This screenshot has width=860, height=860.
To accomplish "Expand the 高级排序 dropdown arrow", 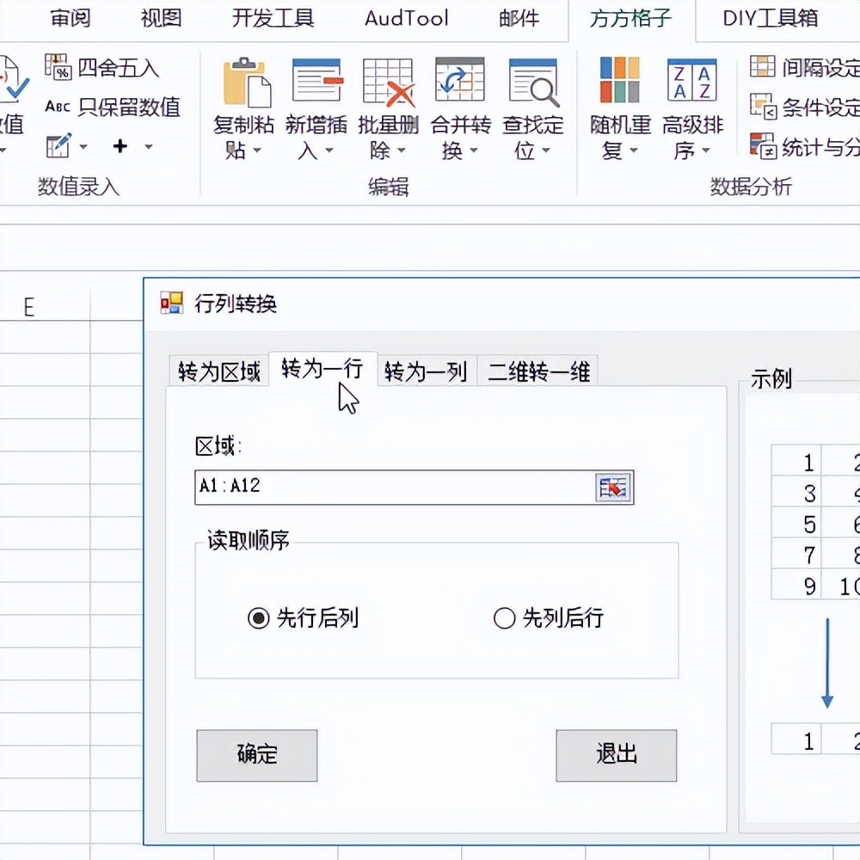I will (x=706, y=150).
